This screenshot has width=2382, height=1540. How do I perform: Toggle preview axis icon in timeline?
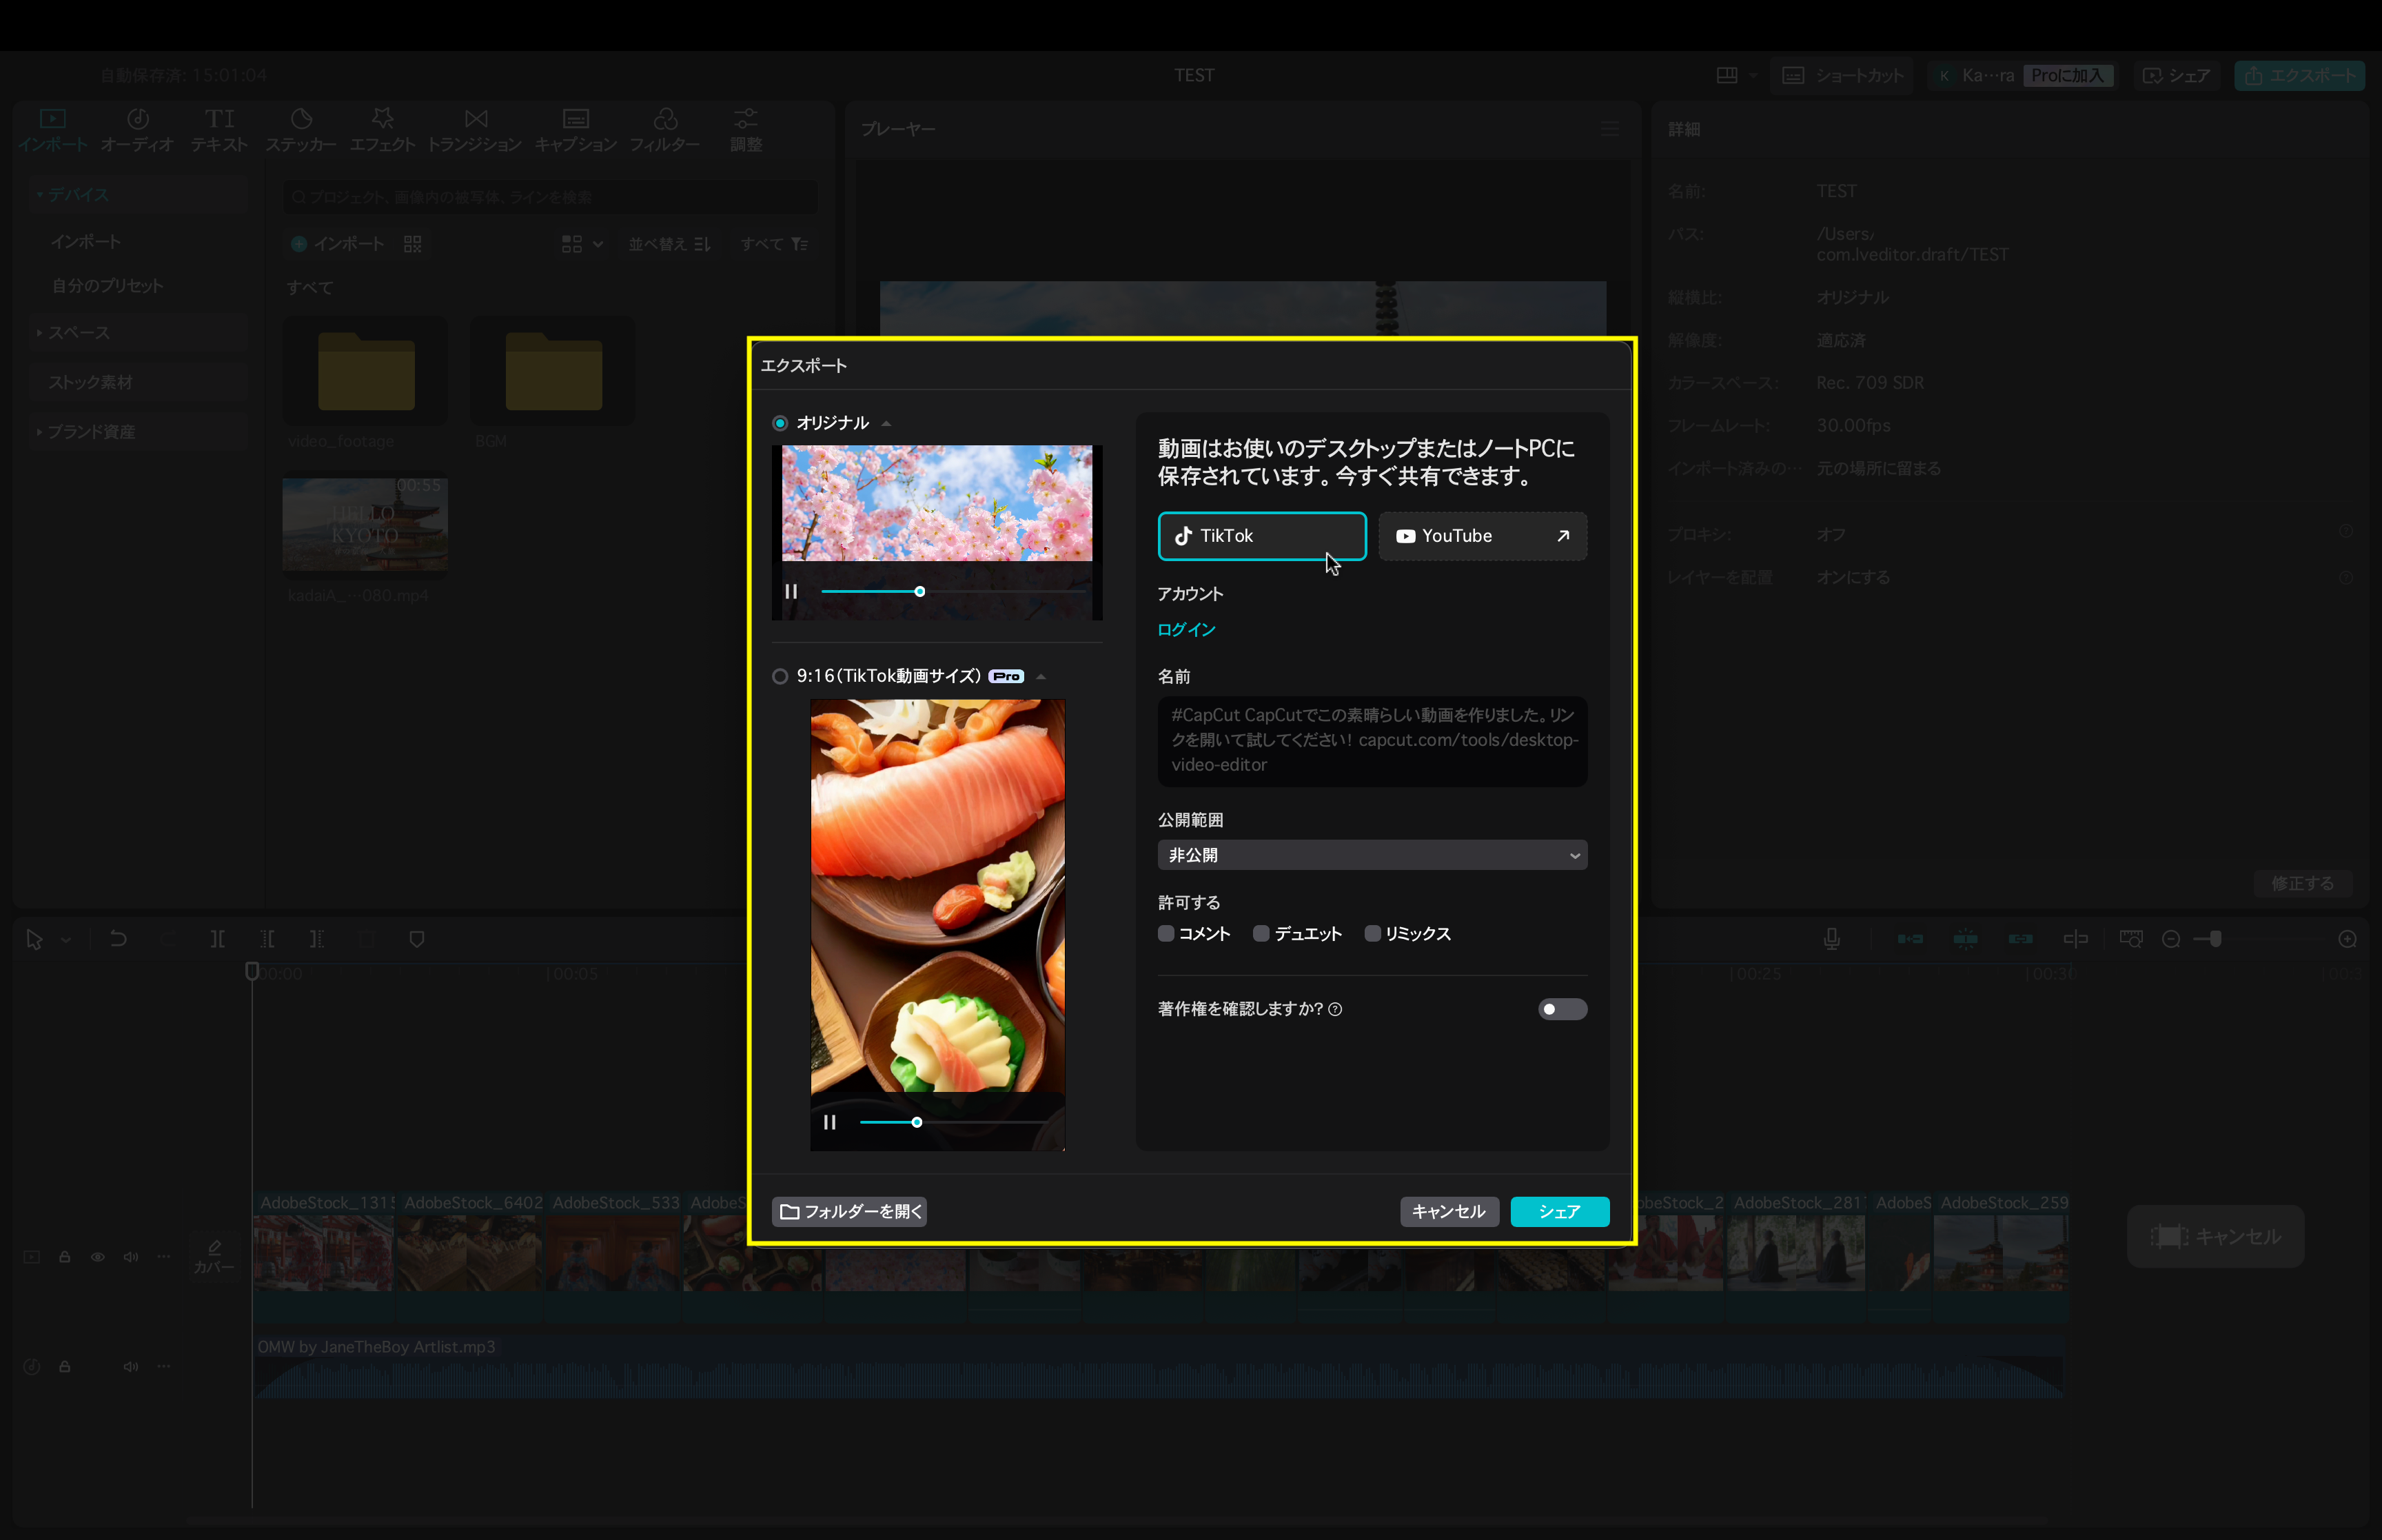point(2075,939)
